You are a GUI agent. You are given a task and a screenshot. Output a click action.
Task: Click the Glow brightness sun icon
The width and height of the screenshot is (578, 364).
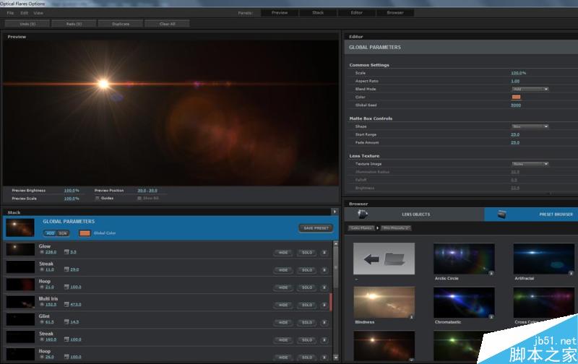42,252
